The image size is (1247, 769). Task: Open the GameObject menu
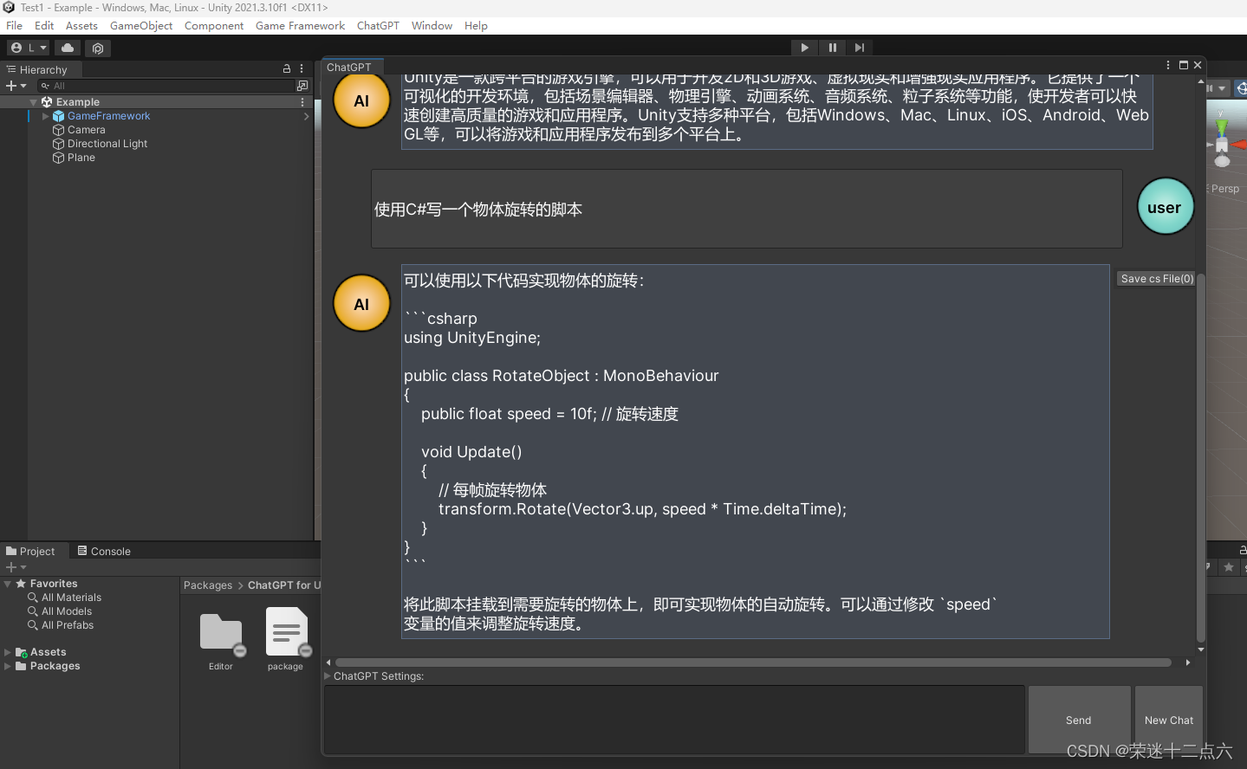(x=141, y=26)
